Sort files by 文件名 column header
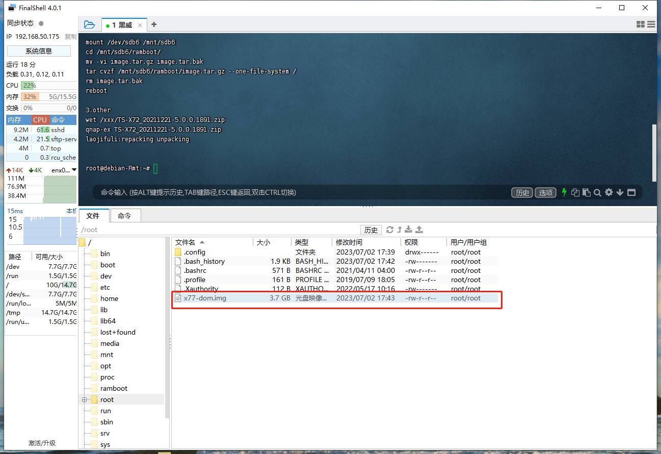 click(x=185, y=242)
